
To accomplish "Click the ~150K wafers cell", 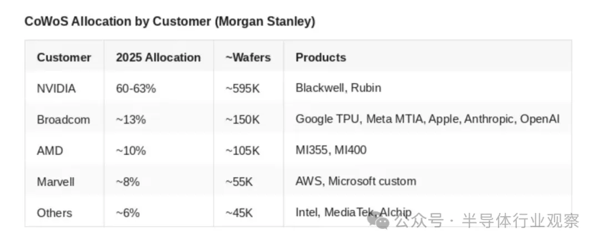I will tap(242, 119).
